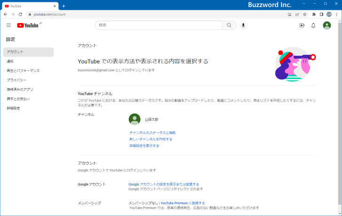The image size is (342, 216).
Task: Open the Chrome three-dot menu
Action: coord(337,15)
